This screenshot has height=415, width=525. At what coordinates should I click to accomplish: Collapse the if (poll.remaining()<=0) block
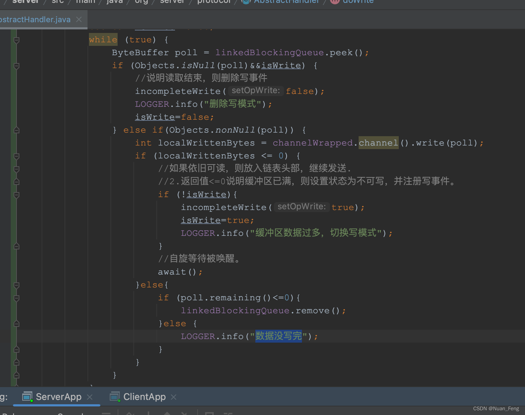pos(16,298)
